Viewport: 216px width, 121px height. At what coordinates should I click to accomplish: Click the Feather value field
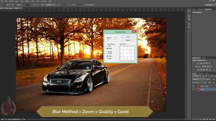[x=26, y=5]
